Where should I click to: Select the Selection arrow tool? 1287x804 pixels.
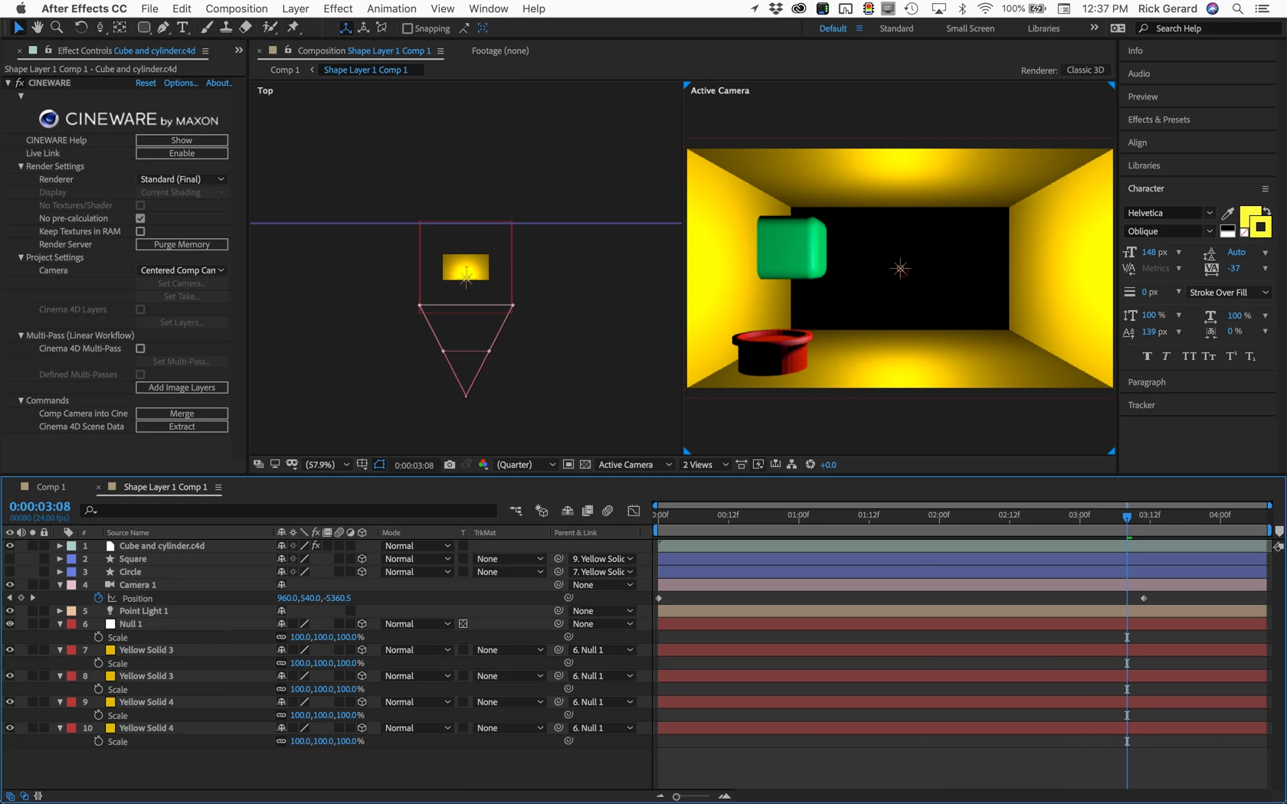tap(18, 28)
